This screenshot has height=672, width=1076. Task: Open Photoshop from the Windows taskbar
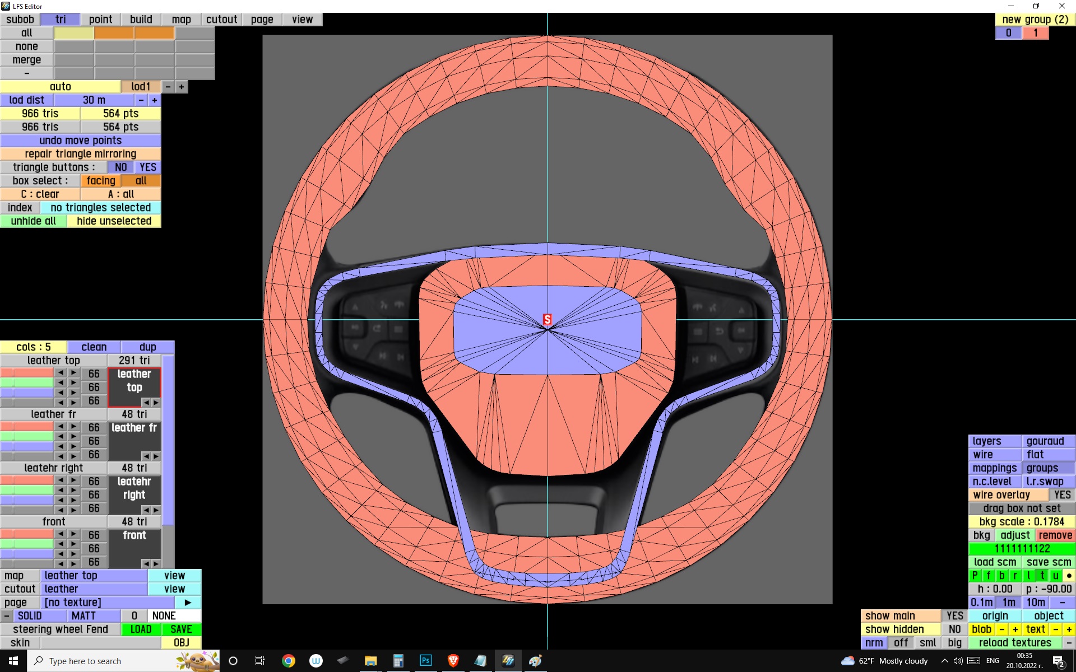(x=425, y=661)
